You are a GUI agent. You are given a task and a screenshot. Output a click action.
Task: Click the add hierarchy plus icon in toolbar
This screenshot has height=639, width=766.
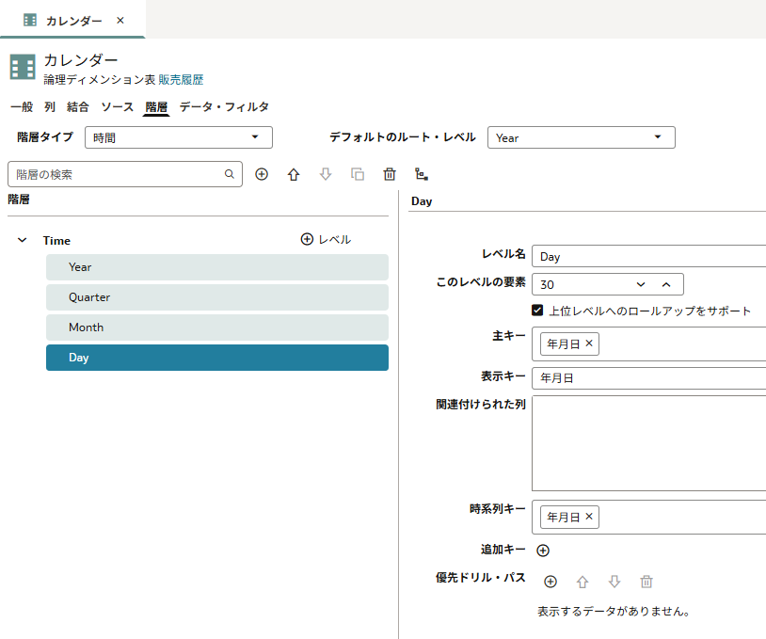pos(262,174)
